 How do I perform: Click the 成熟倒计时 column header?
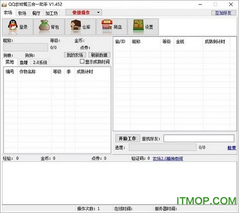pyautogui.click(x=217, y=42)
